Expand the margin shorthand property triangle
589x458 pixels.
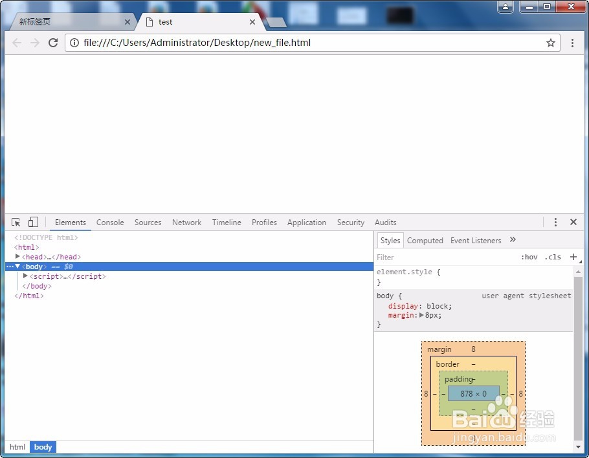tap(421, 315)
